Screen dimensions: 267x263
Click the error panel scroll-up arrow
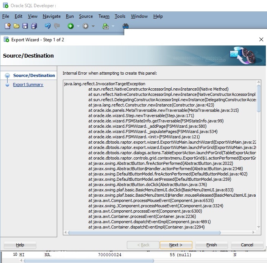(259, 82)
